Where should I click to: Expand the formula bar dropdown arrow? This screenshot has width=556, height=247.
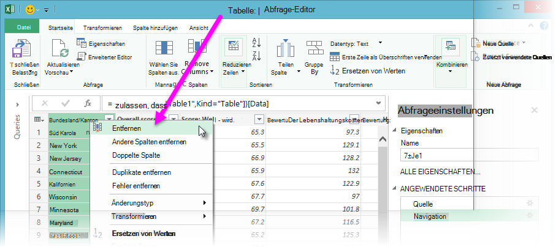[378, 103]
